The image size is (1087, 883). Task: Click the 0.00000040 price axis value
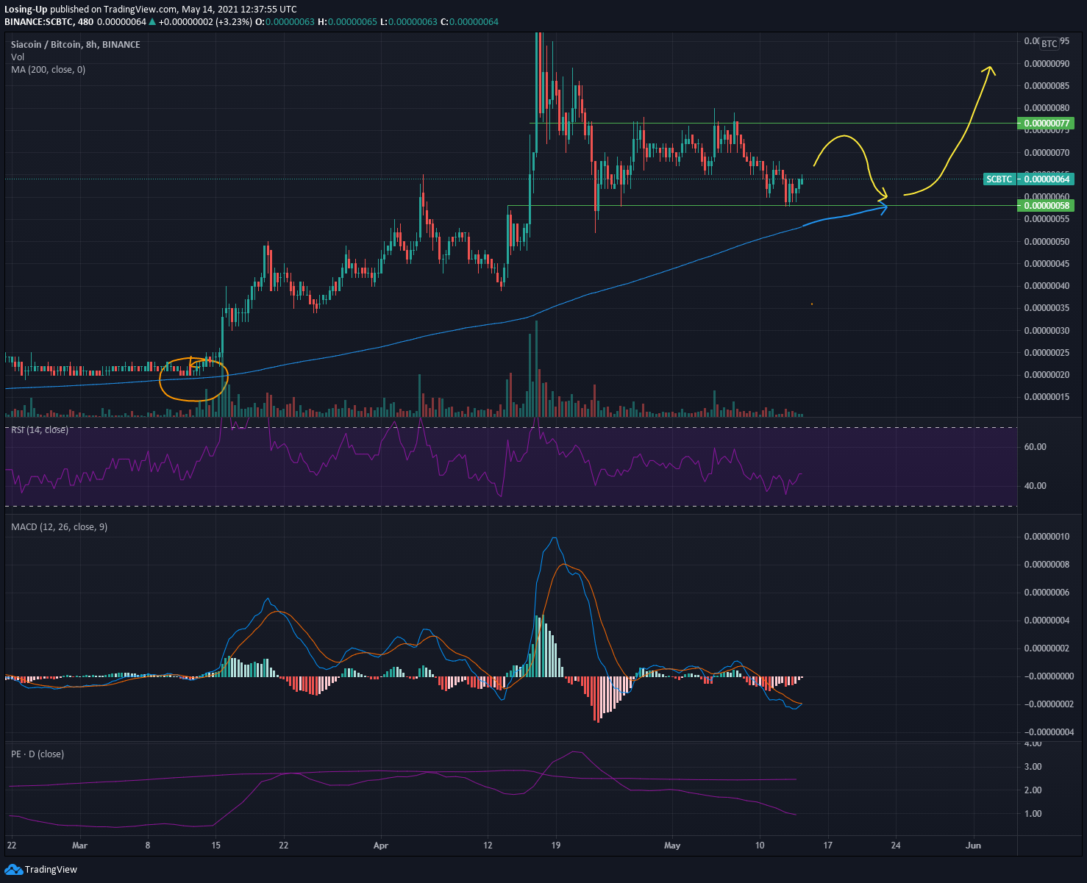pos(1047,286)
